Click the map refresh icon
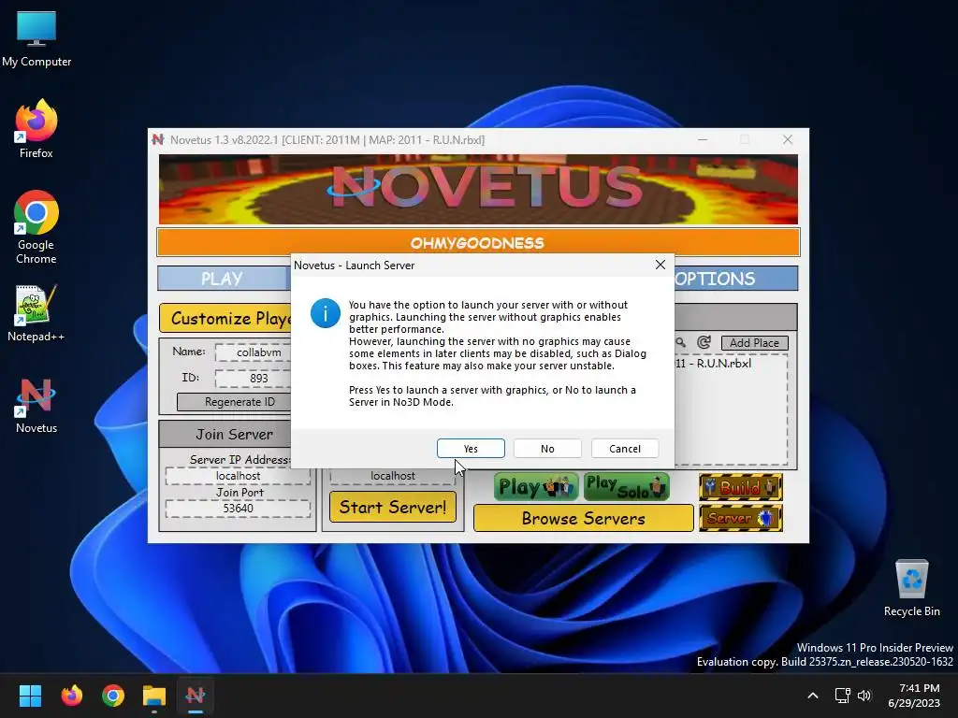958x718 pixels. coord(704,342)
